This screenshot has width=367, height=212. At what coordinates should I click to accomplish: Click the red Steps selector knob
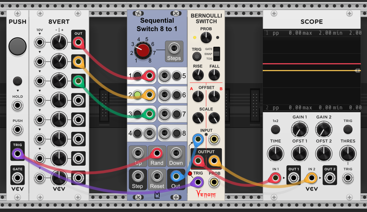click(x=143, y=51)
